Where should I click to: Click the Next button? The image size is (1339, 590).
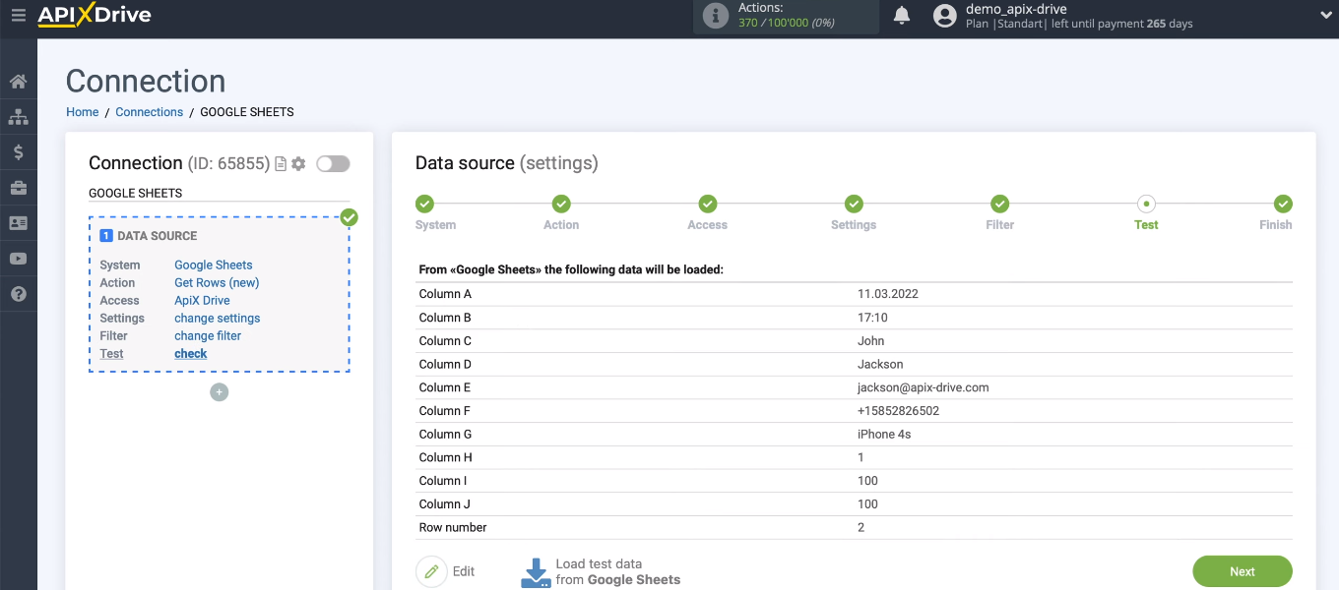point(1242,571)
